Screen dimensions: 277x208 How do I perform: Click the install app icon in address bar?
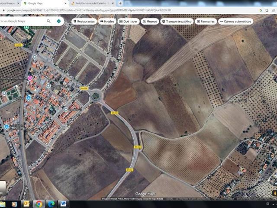point(267,10)
